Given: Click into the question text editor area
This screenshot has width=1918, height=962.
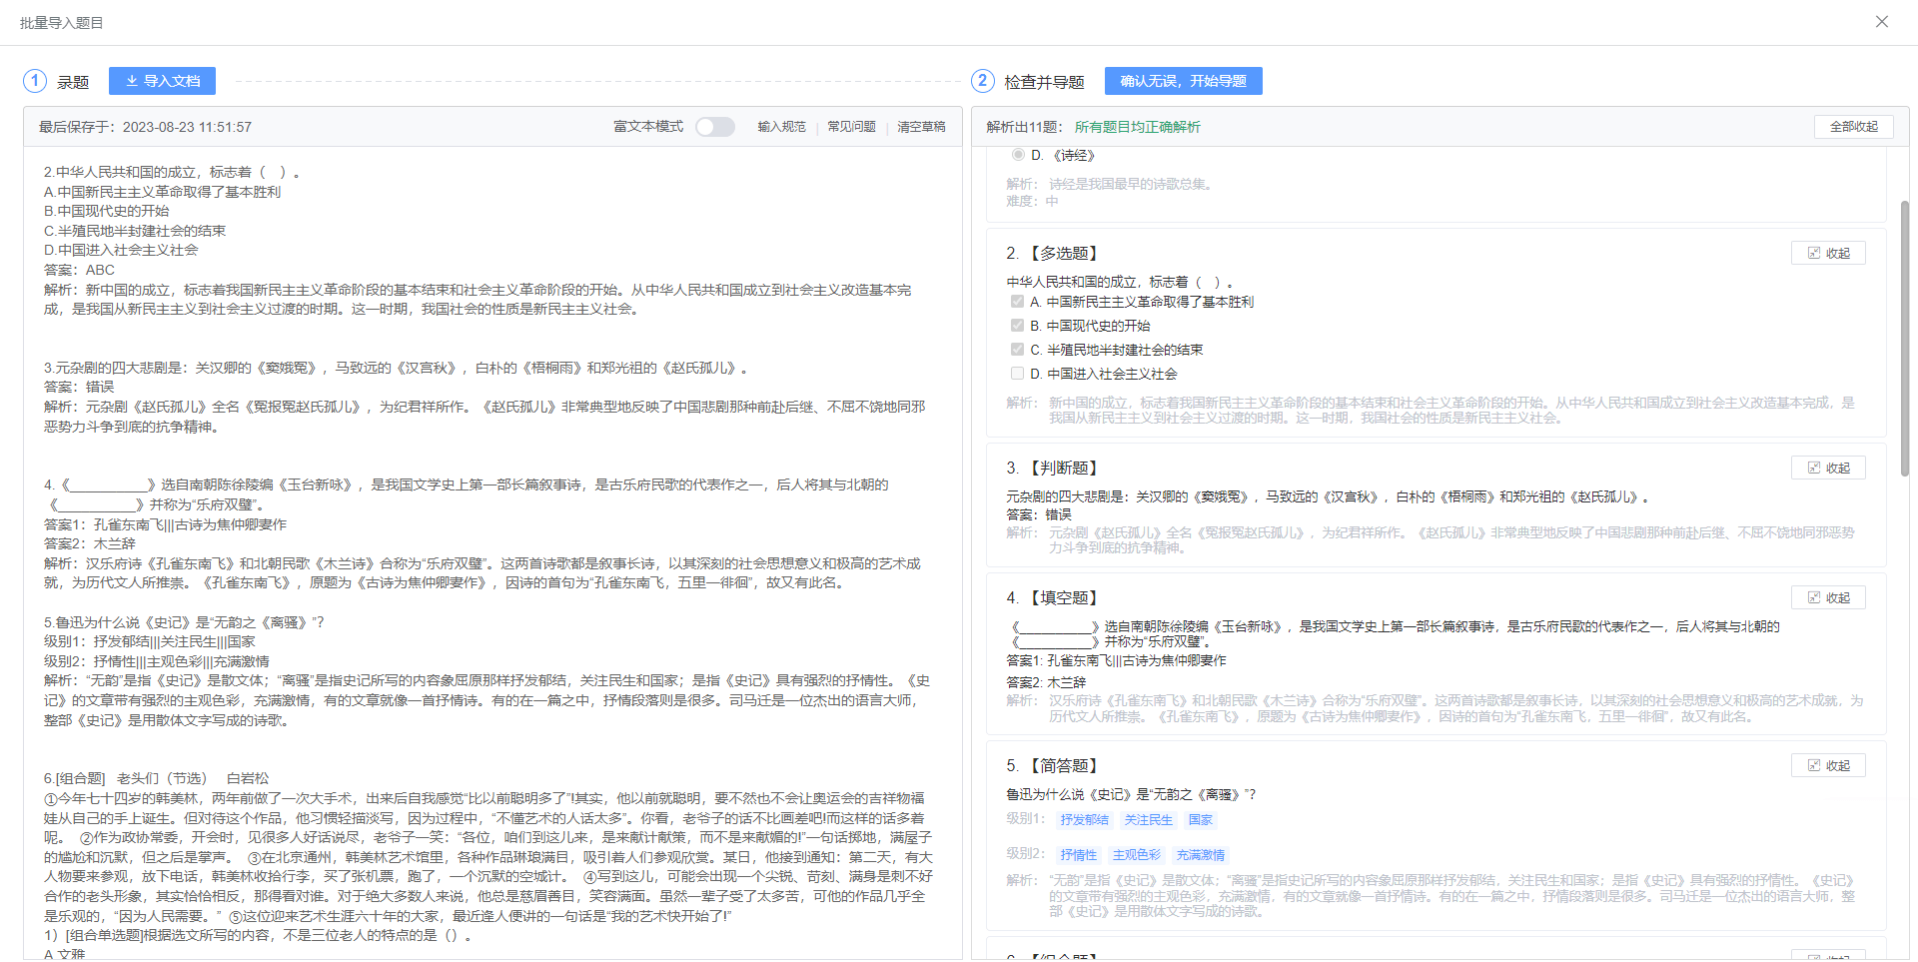Looking at the screenshot, I should pos(489,450).
